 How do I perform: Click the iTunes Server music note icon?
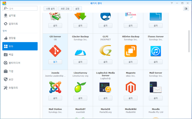point(156,51)
